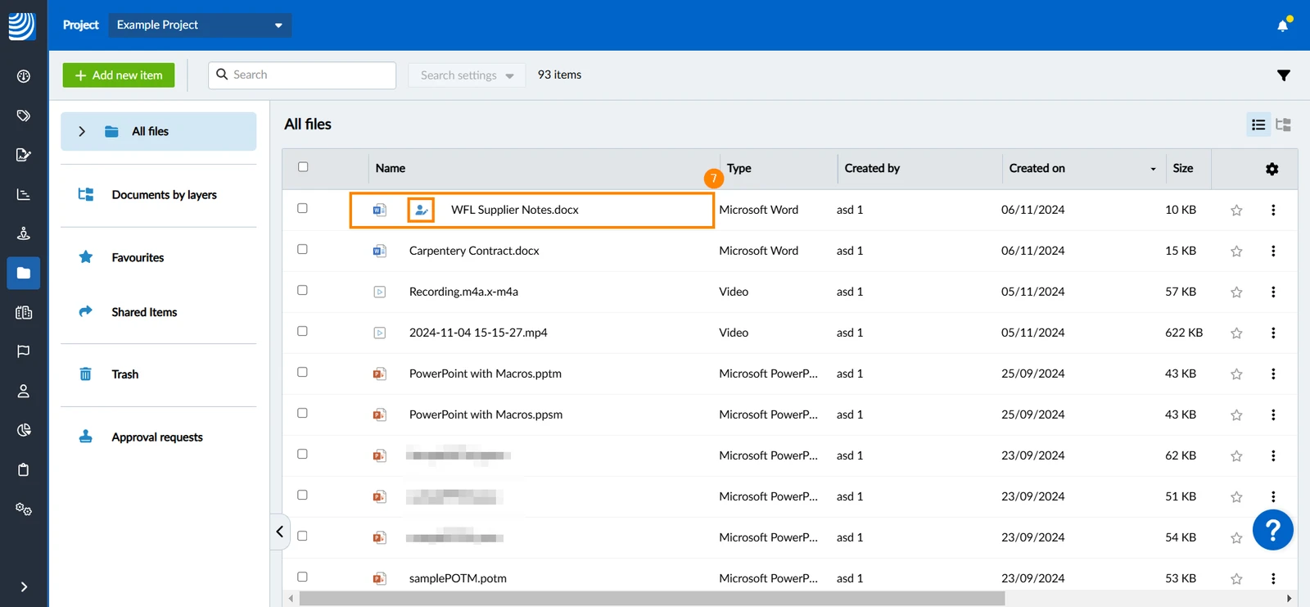
Task: Select checkbox for Carpentery Contract.docx
Action: (x=302, y=249)
